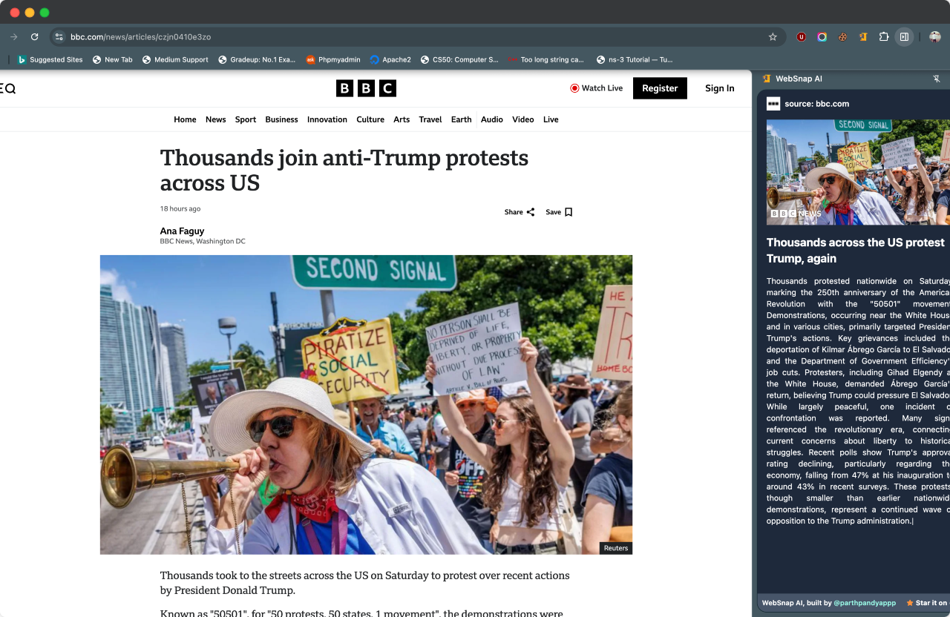Click the Watch Live link
The height and width of the screenshot is (617, 950).
coord(597,88)
